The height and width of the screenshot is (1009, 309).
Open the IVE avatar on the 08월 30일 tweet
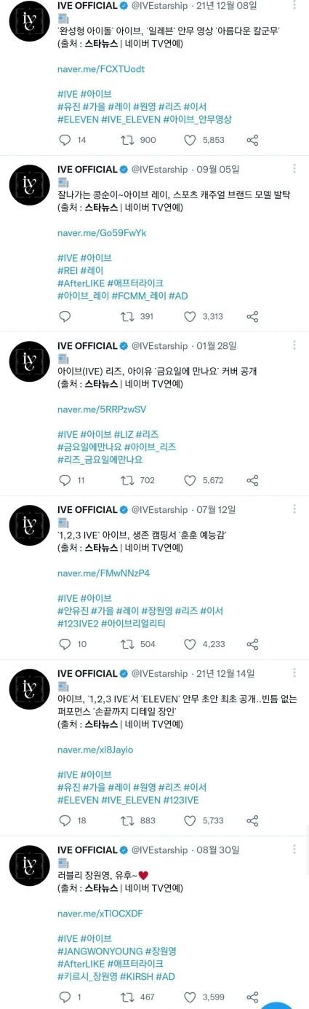[x=29, y=865]
